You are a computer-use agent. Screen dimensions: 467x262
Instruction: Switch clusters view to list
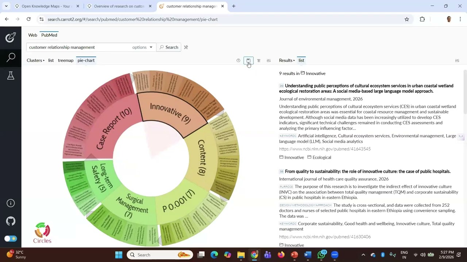coord(51,60)
